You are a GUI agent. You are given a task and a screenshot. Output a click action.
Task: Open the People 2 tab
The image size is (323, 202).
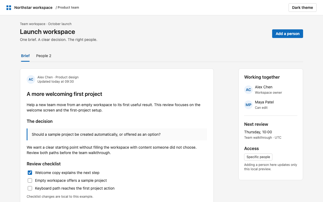[x=44, y=56]
